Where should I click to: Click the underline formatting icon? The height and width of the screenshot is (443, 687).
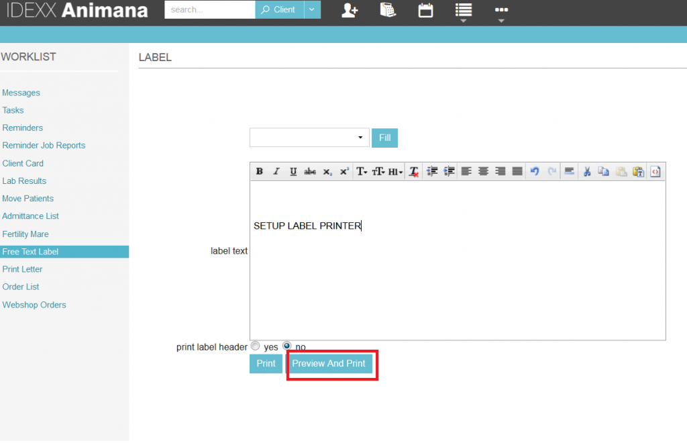[x=293, y=172]
